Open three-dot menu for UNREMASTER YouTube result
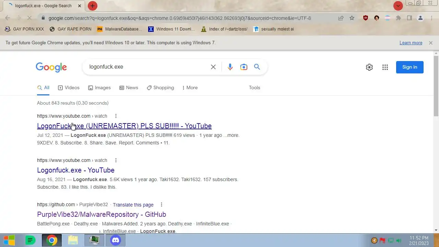Viewport: 439px width, 247px height. pos(116,116)
